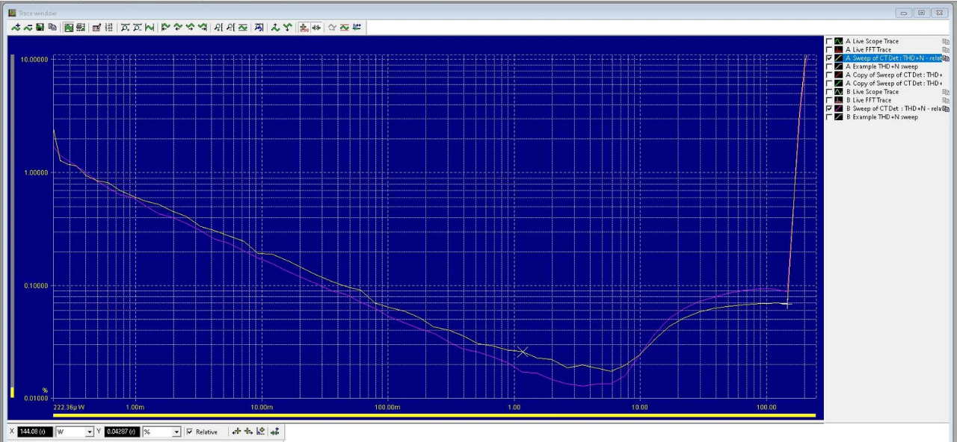Open the X-axis unit dropdown showing W
The image size is (957, 442).
click(90, 432)
